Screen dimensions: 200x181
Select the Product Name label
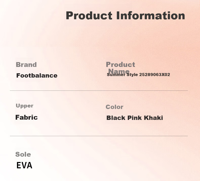[121, 68]
